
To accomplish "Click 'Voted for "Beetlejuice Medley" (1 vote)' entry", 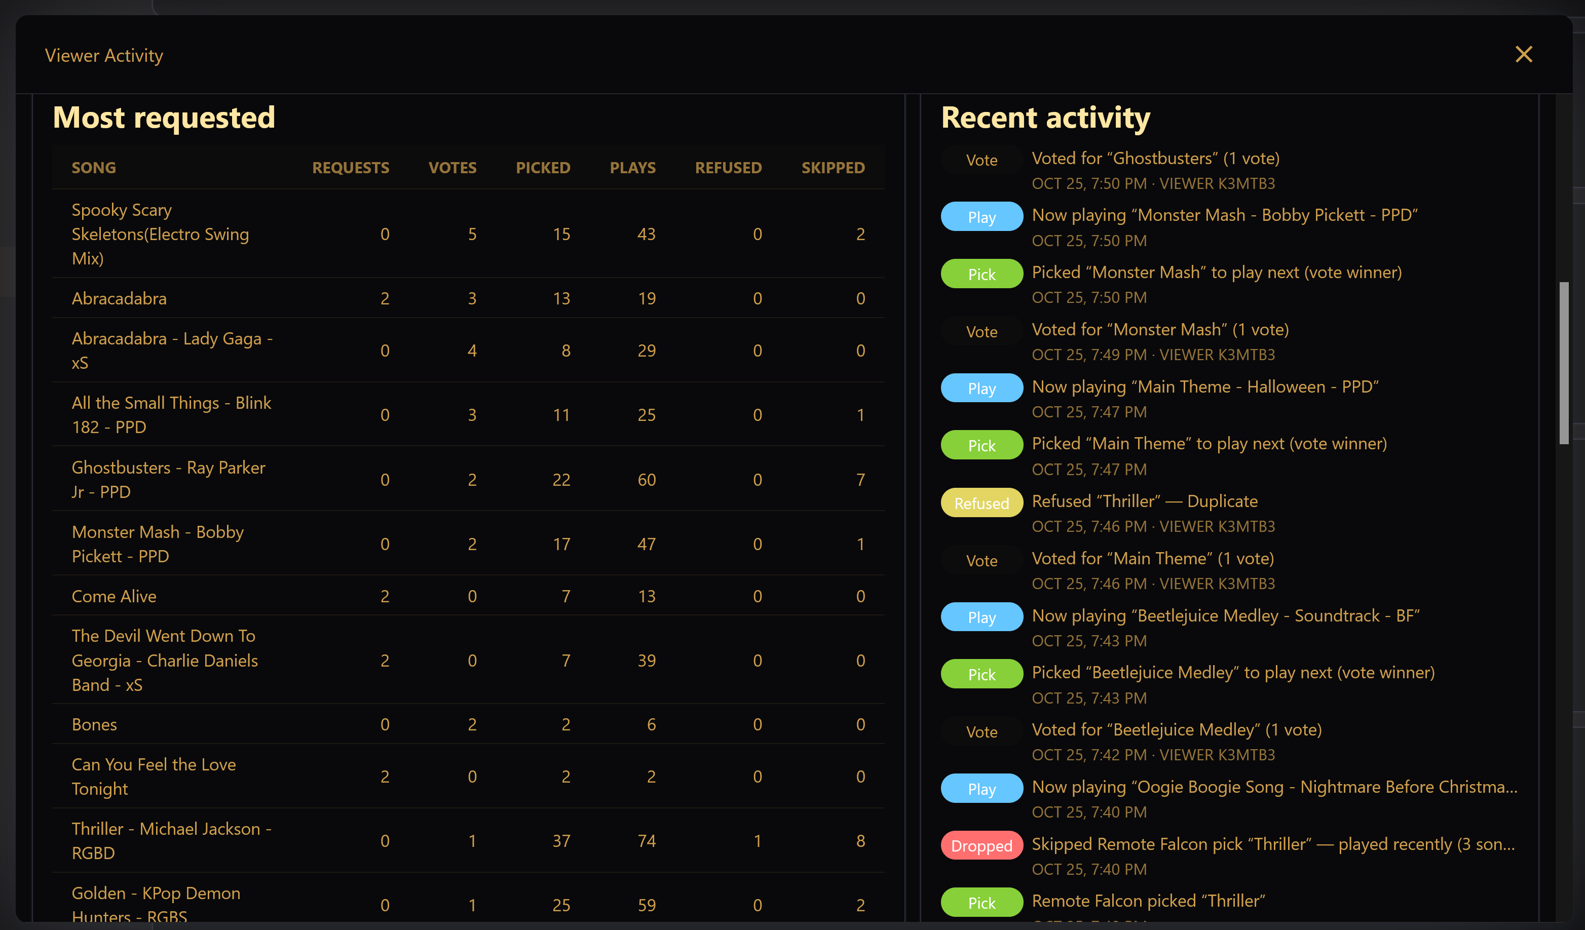I will point(1176,729).
